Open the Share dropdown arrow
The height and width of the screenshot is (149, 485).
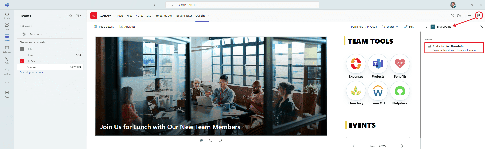(397, 27)
